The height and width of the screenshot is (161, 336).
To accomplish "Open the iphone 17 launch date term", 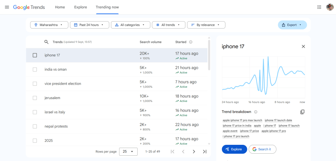I will pos(279,120).
